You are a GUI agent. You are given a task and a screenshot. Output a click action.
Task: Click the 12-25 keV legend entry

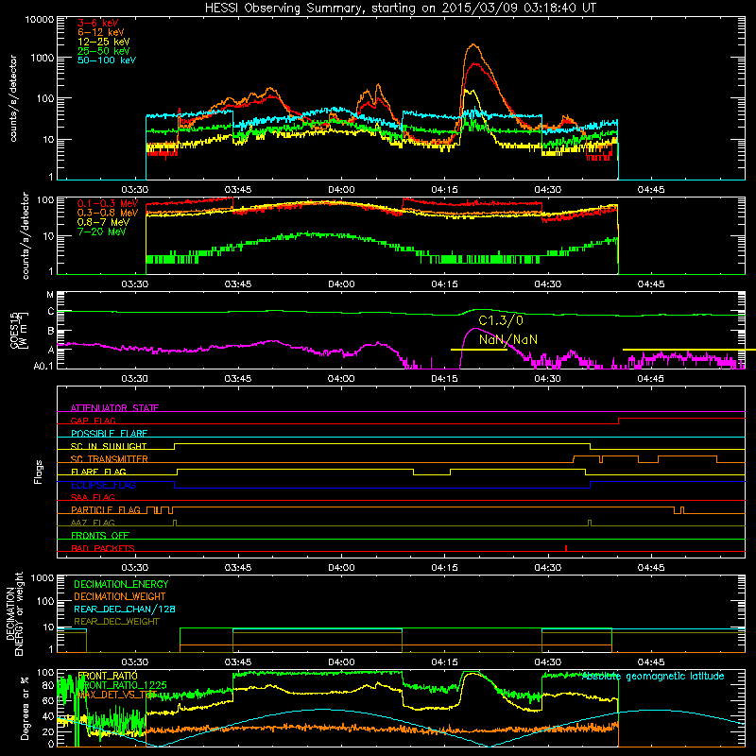[103, 42]
